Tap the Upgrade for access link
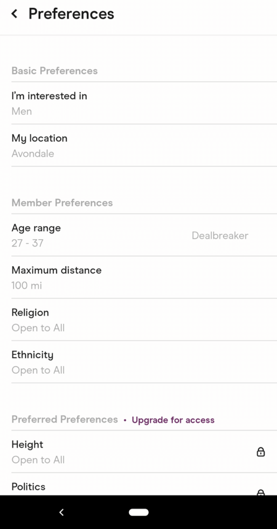This screenshot has height=529, width=277. click(x=173, y=420)
